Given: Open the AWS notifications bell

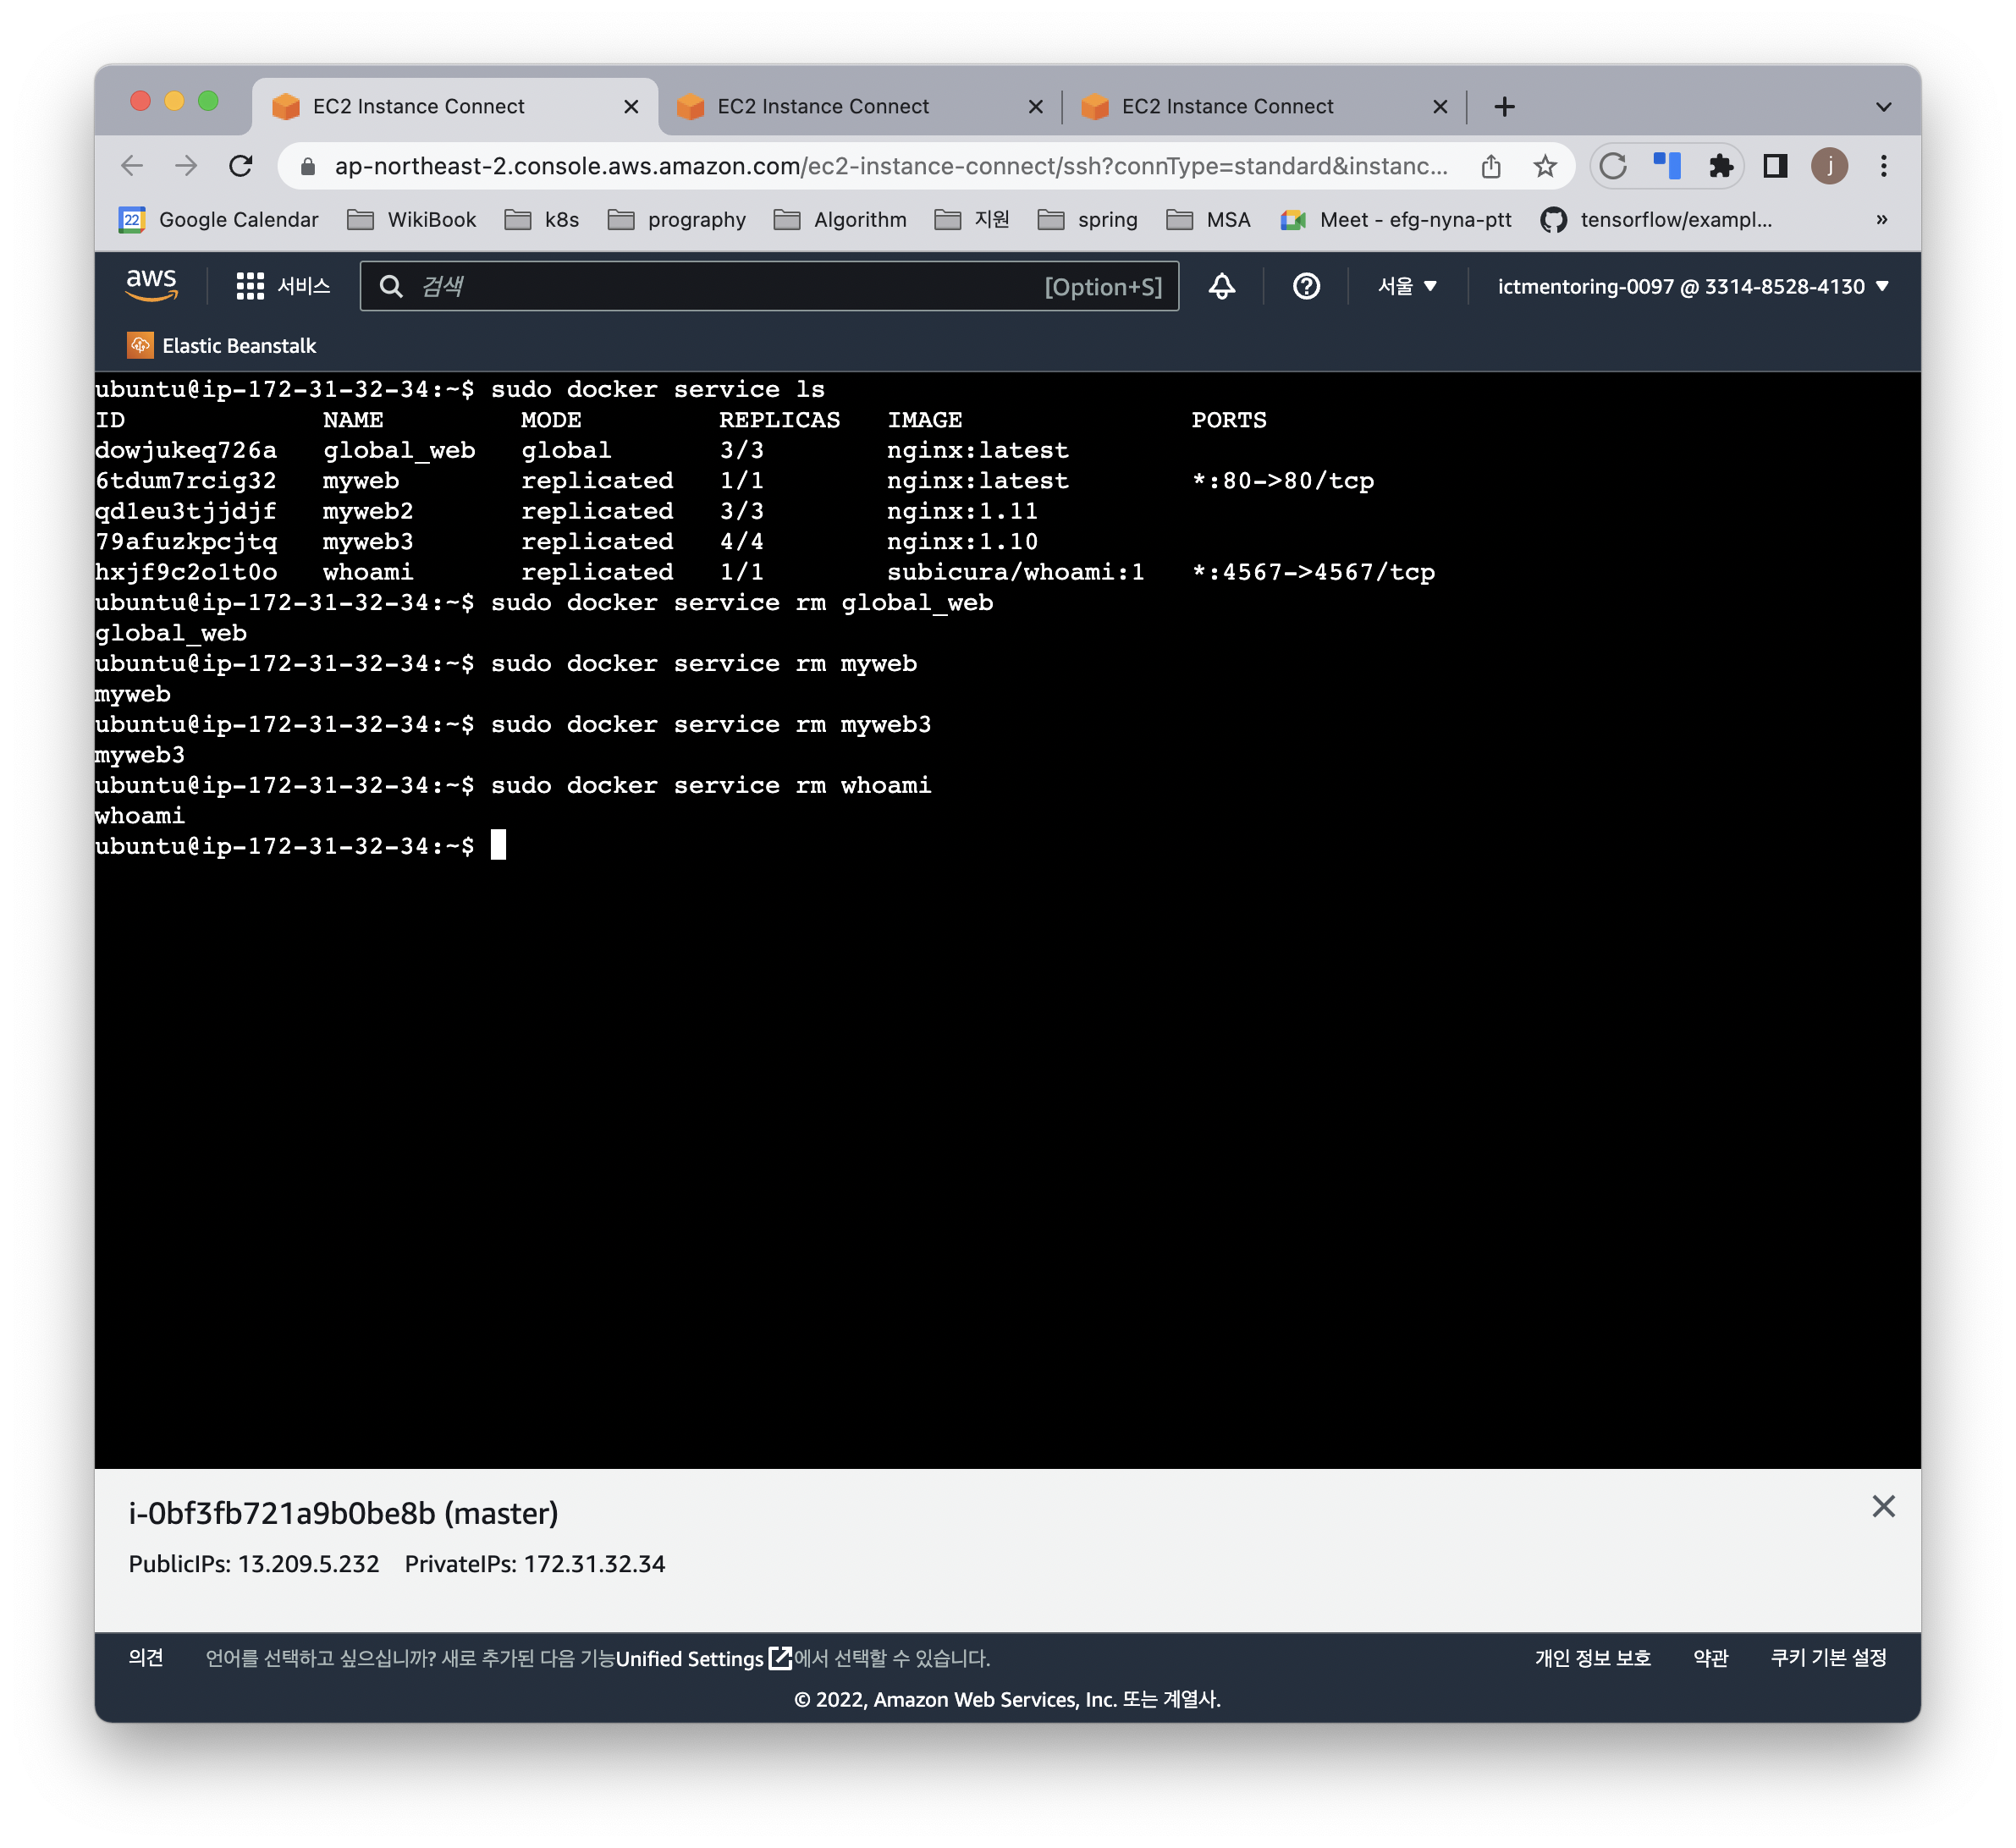Looking at the screenshot, I should (1221, 286).
